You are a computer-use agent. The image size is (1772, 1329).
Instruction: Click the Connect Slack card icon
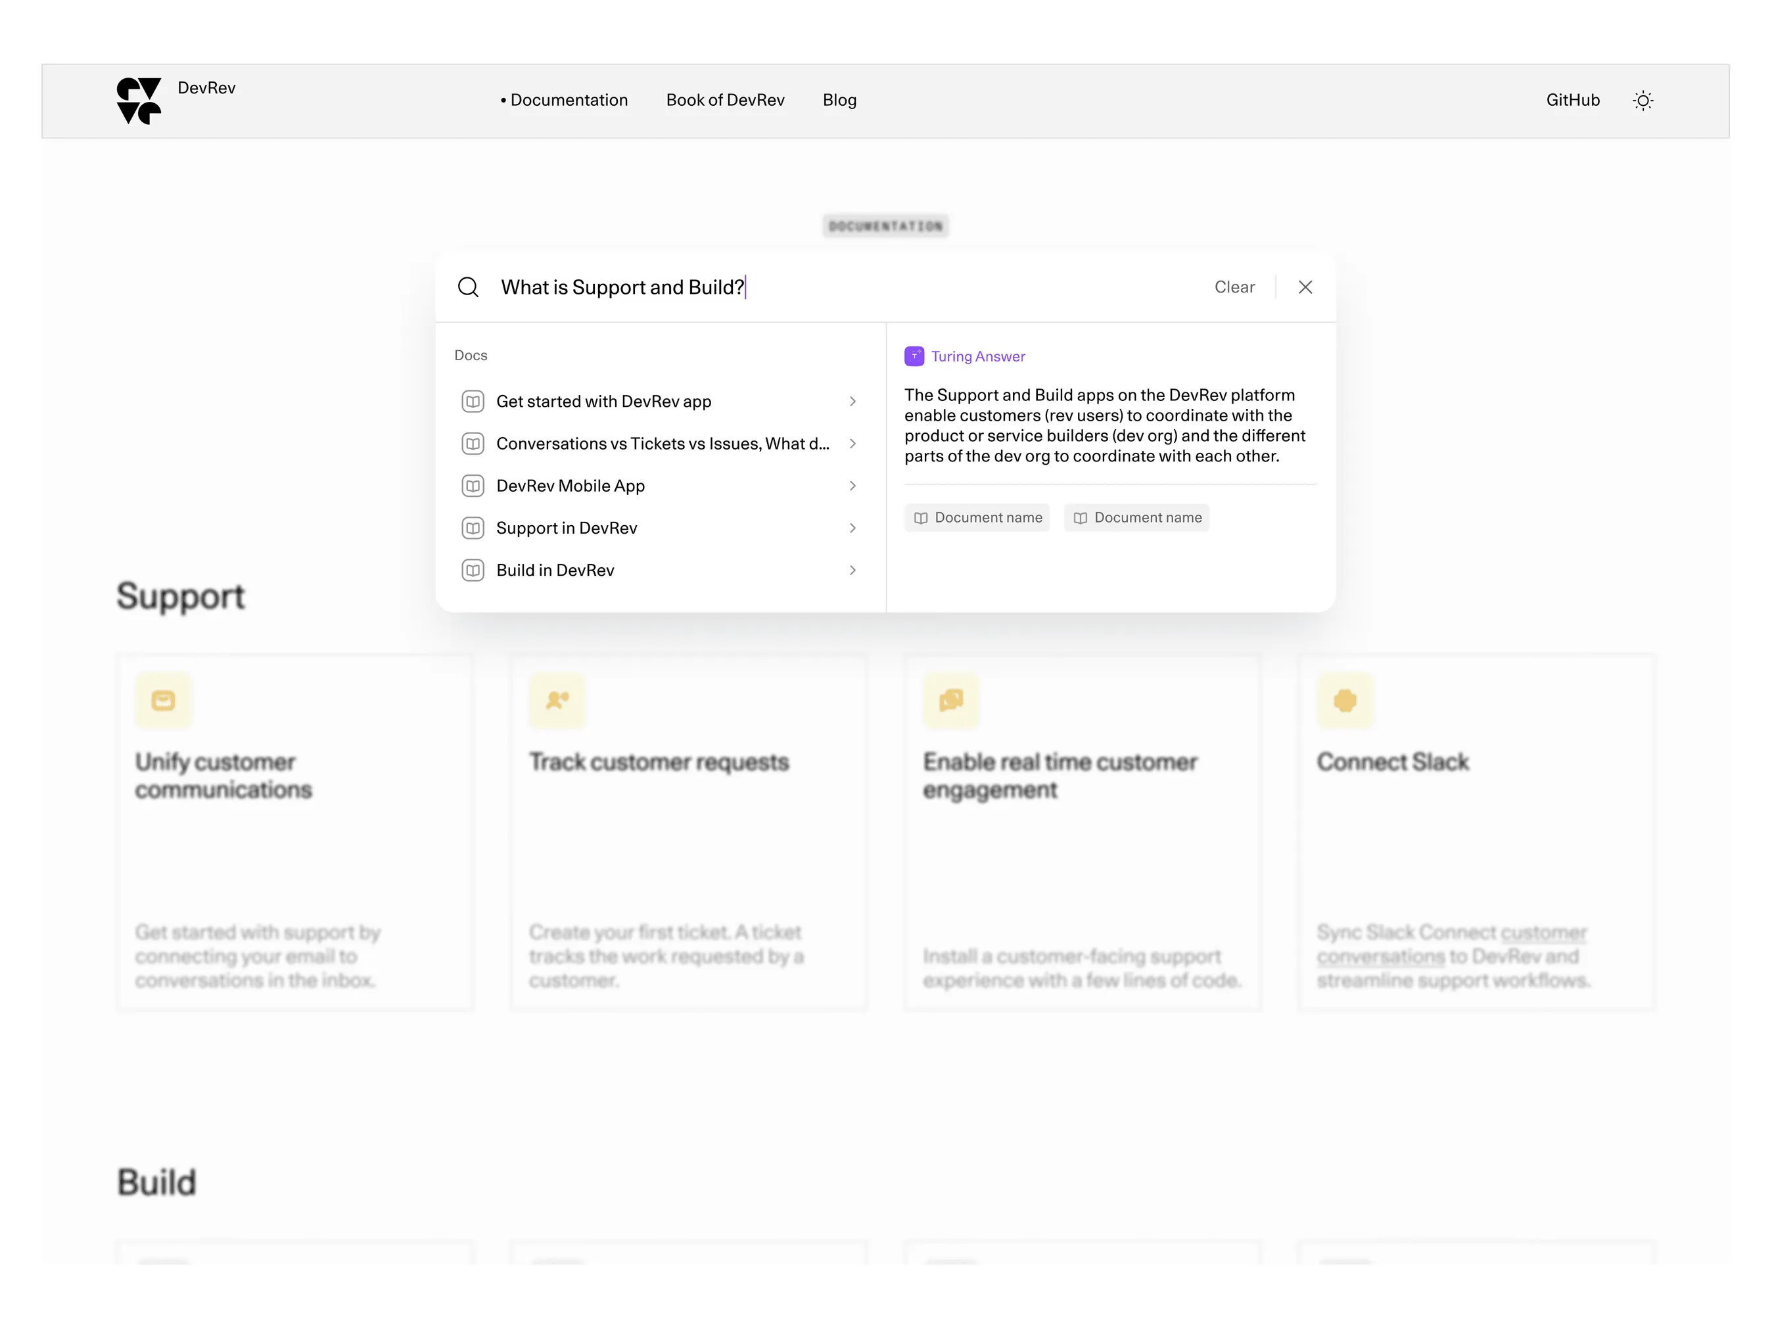(x=1345, y=701)
